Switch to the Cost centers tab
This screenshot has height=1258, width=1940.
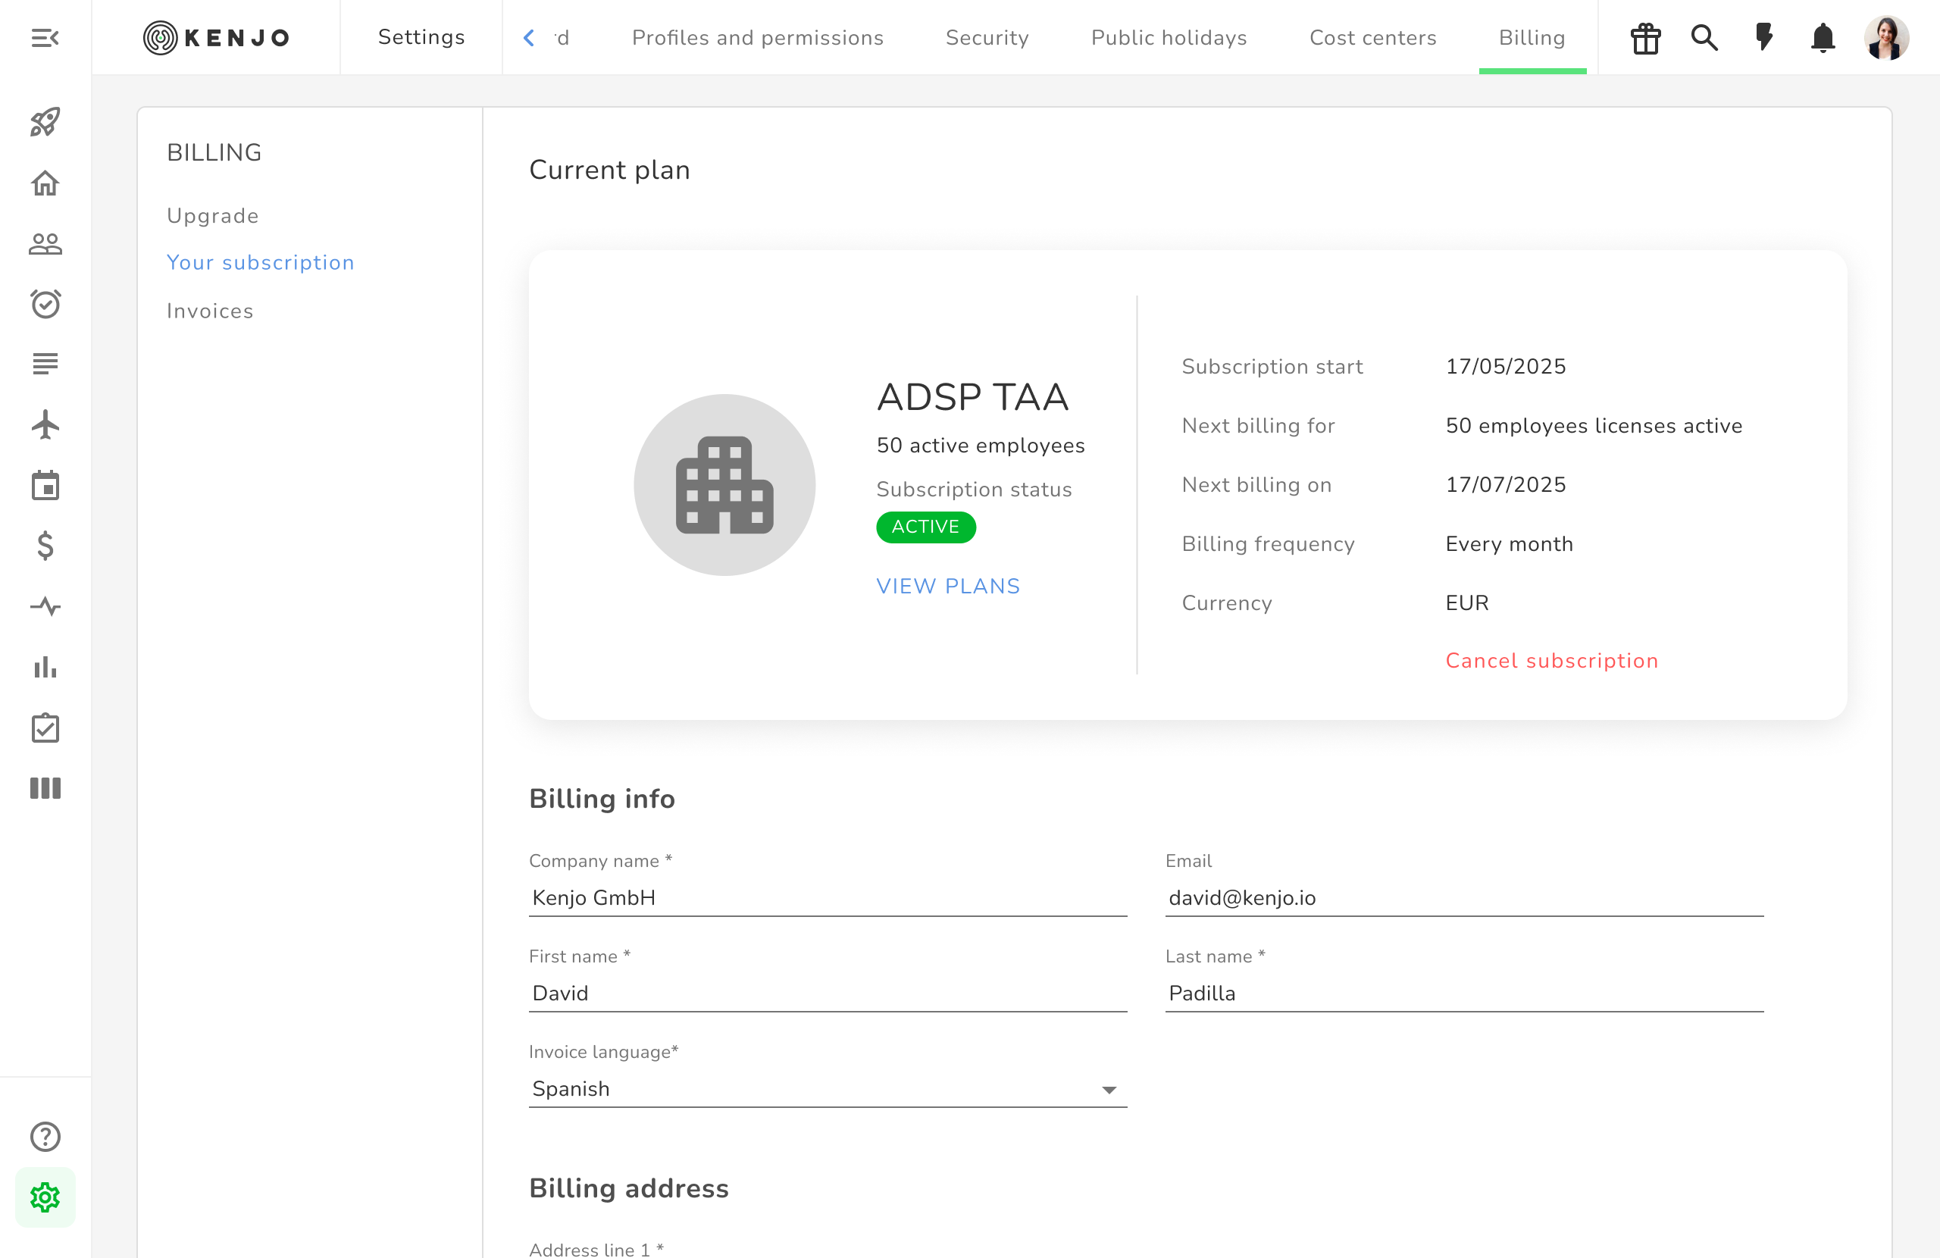point(1372,37)
